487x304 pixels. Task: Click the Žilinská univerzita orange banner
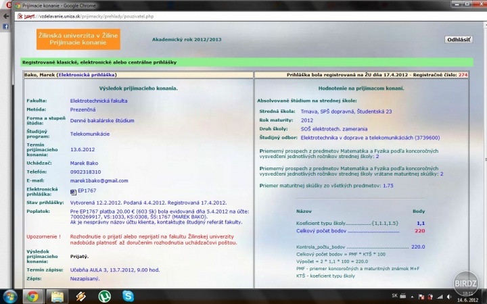coord(78,39)
